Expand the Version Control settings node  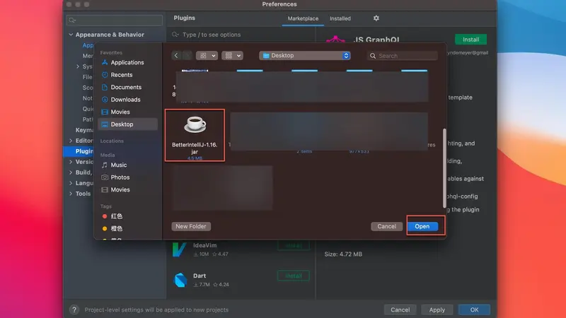tap(71, 162)
